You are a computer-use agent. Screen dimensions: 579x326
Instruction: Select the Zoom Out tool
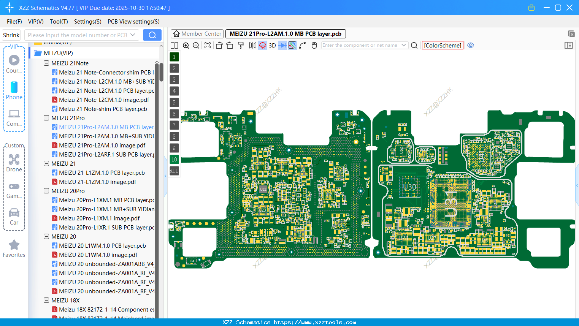pos(195,45)
